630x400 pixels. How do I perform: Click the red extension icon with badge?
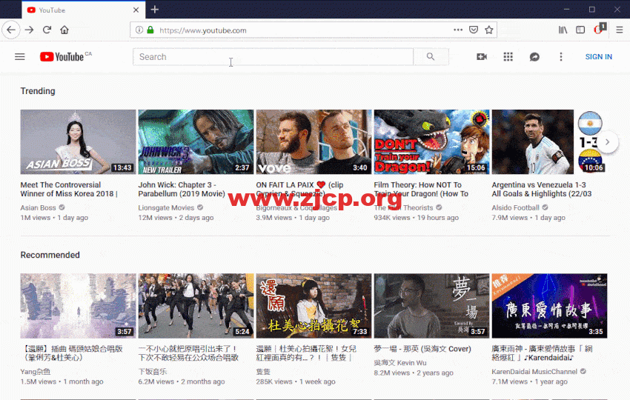pyautogui.click(x=599, y=29)
